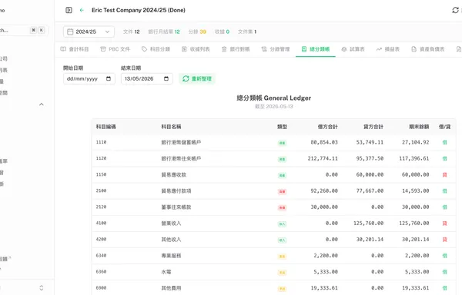Click the 科目編碼 column header
Image resolution: width=462 pixels, height=295 pixels.
click(x=105, y=127)
